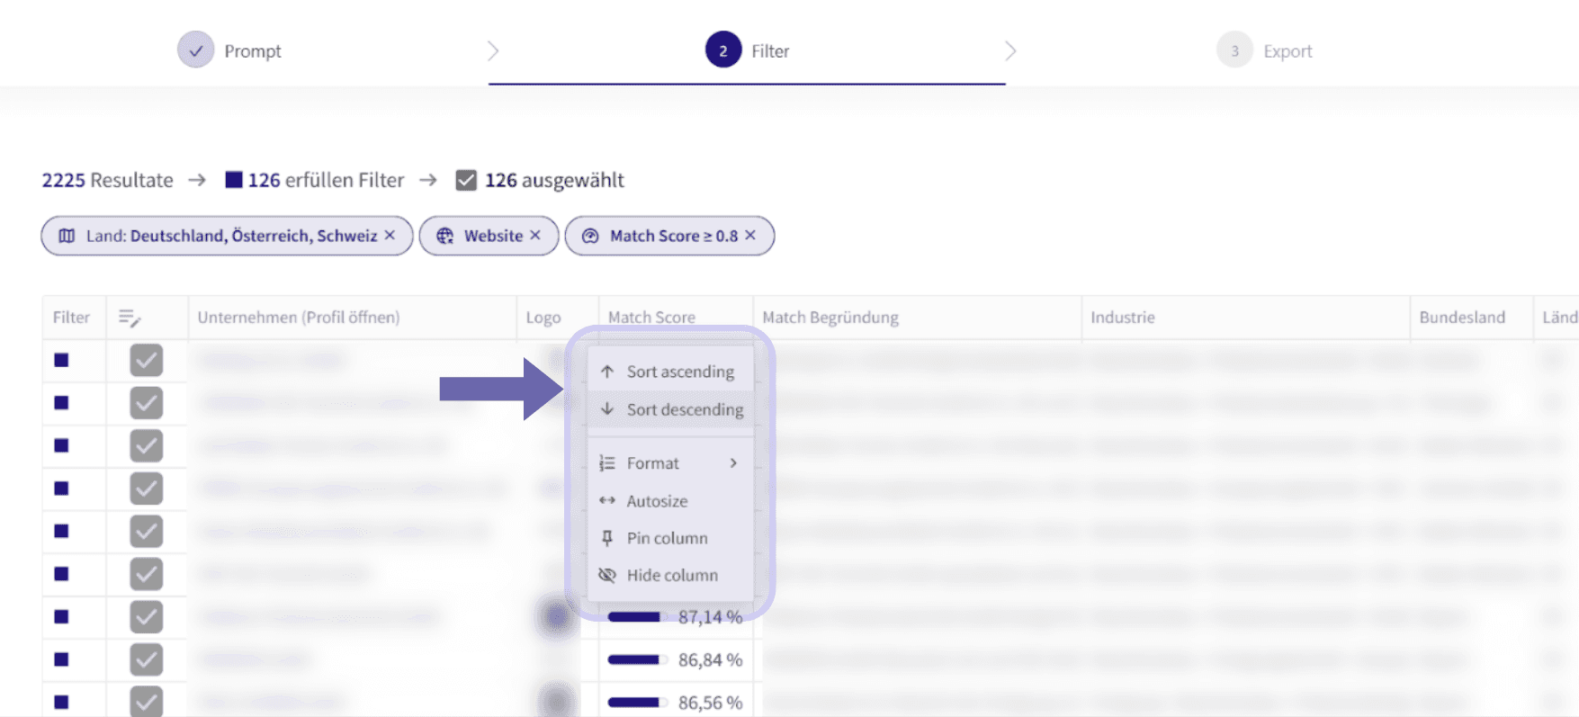
Task: Click the Pin column pin icon
Action: pyautogui.click(x=607, y=538)
